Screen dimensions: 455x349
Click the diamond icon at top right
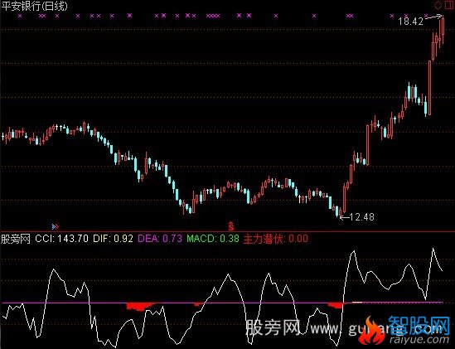click(x=438, y=5)
